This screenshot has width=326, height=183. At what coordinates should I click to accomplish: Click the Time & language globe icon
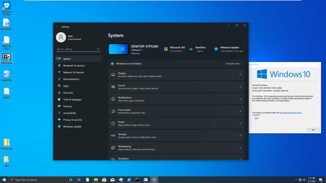(59, 99)
